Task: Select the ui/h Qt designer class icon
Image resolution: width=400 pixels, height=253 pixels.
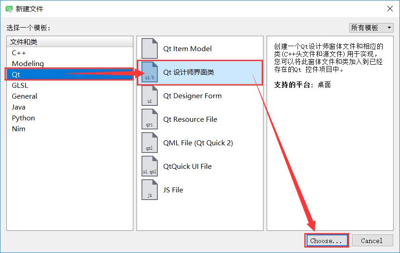Action: [x=150, y=72]
